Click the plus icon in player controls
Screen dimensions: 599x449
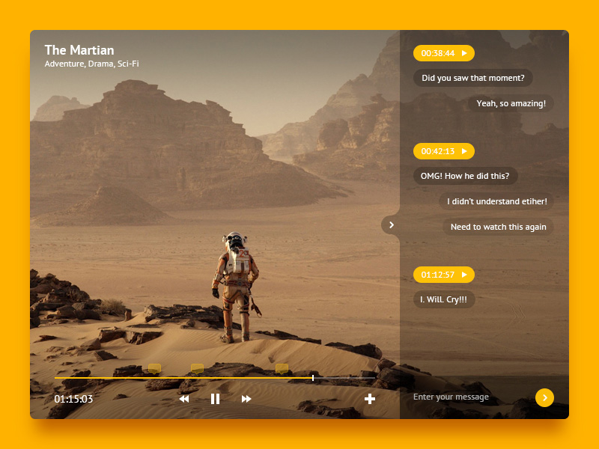tap(369, 399)
